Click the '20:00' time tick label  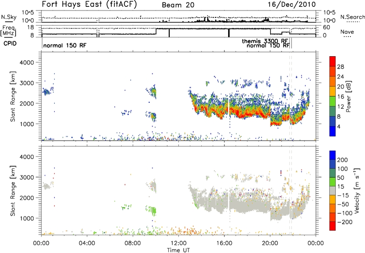click(x=270, y=243)
